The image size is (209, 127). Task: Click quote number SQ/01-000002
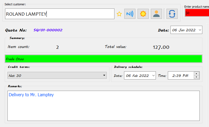[48, 30]
